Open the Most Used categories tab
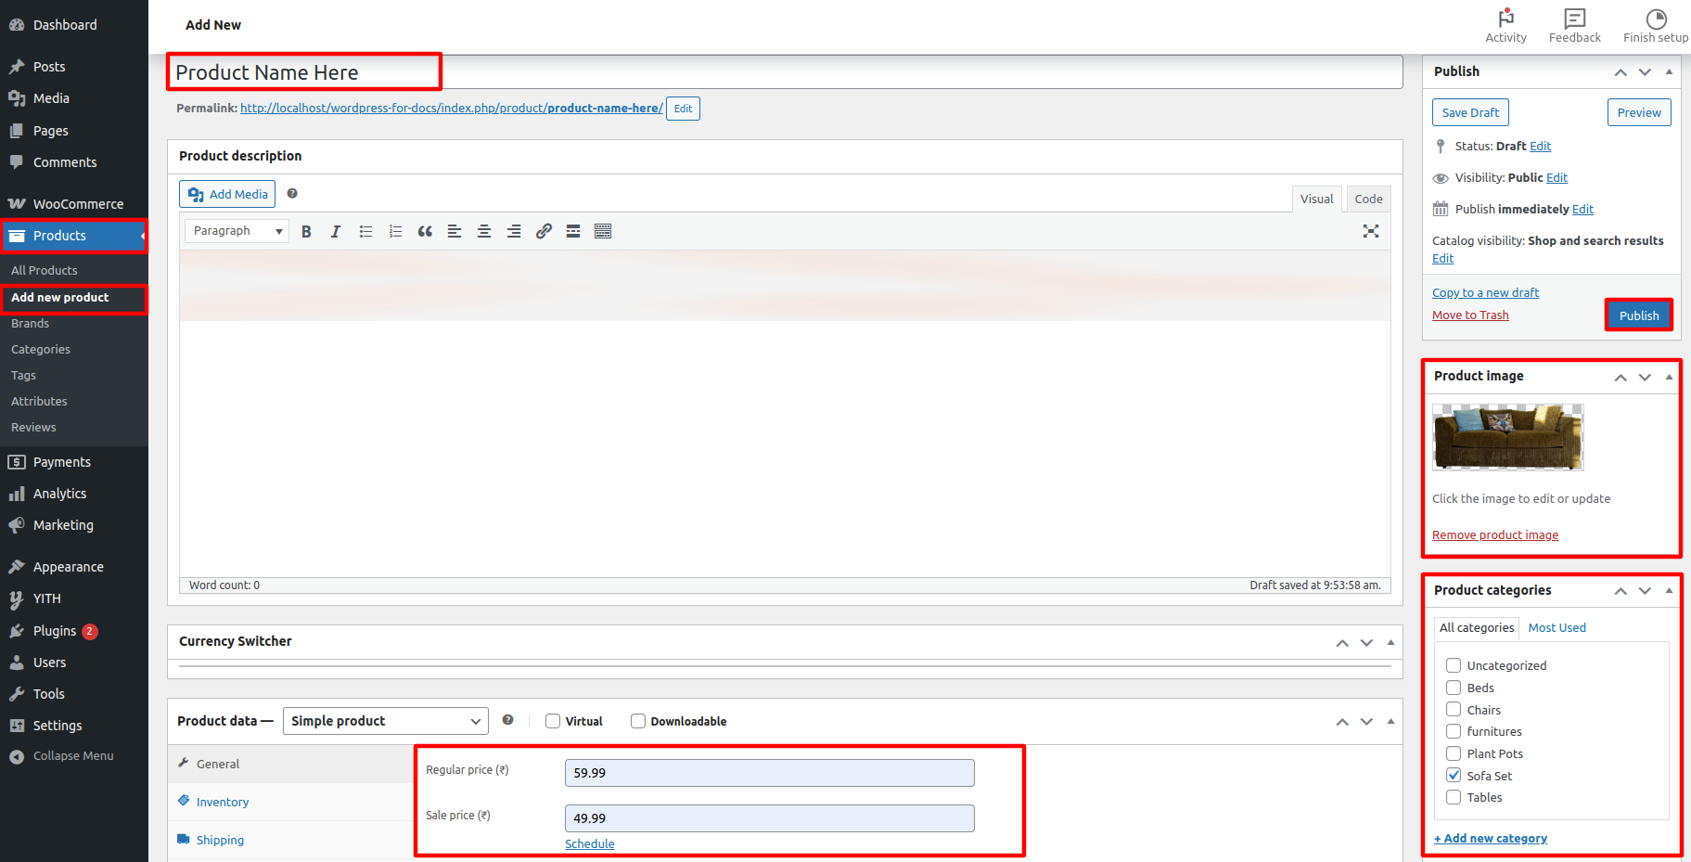The width and height of the screenshot is (1691, 862). pos(1556,628)
